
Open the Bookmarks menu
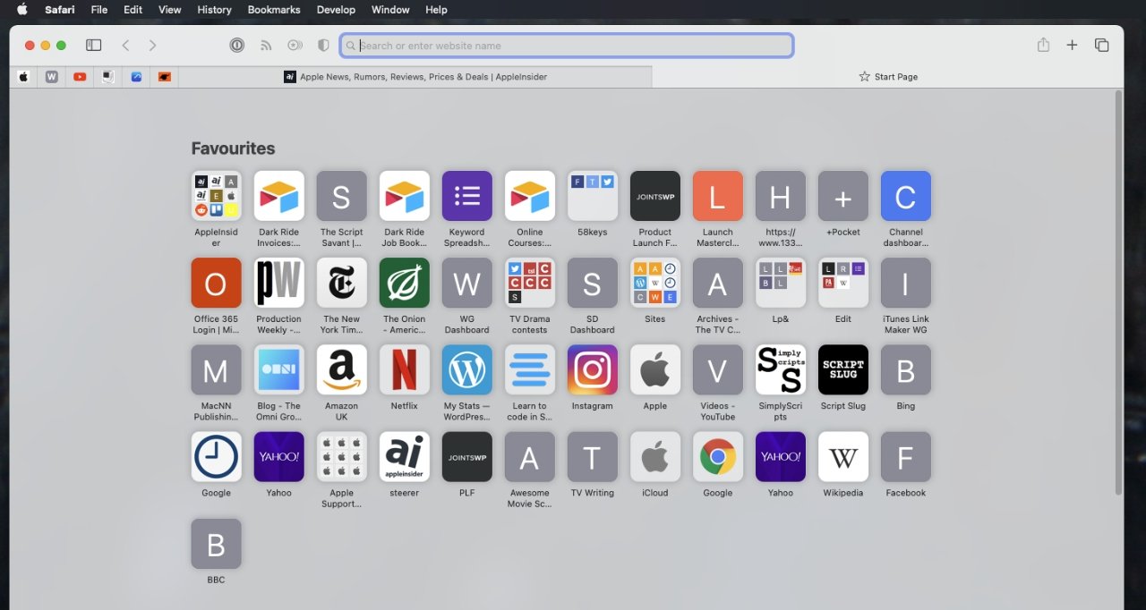[x=273, y=10]
